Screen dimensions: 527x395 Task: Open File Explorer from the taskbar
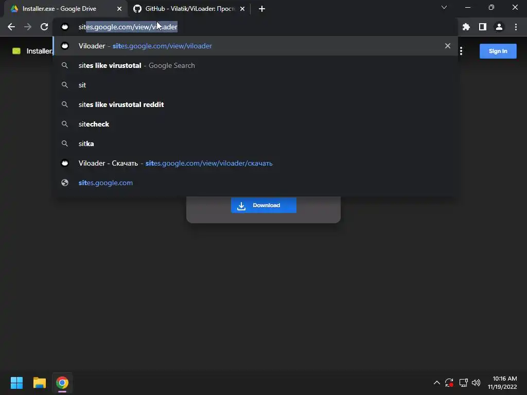(x=39, y=383)
